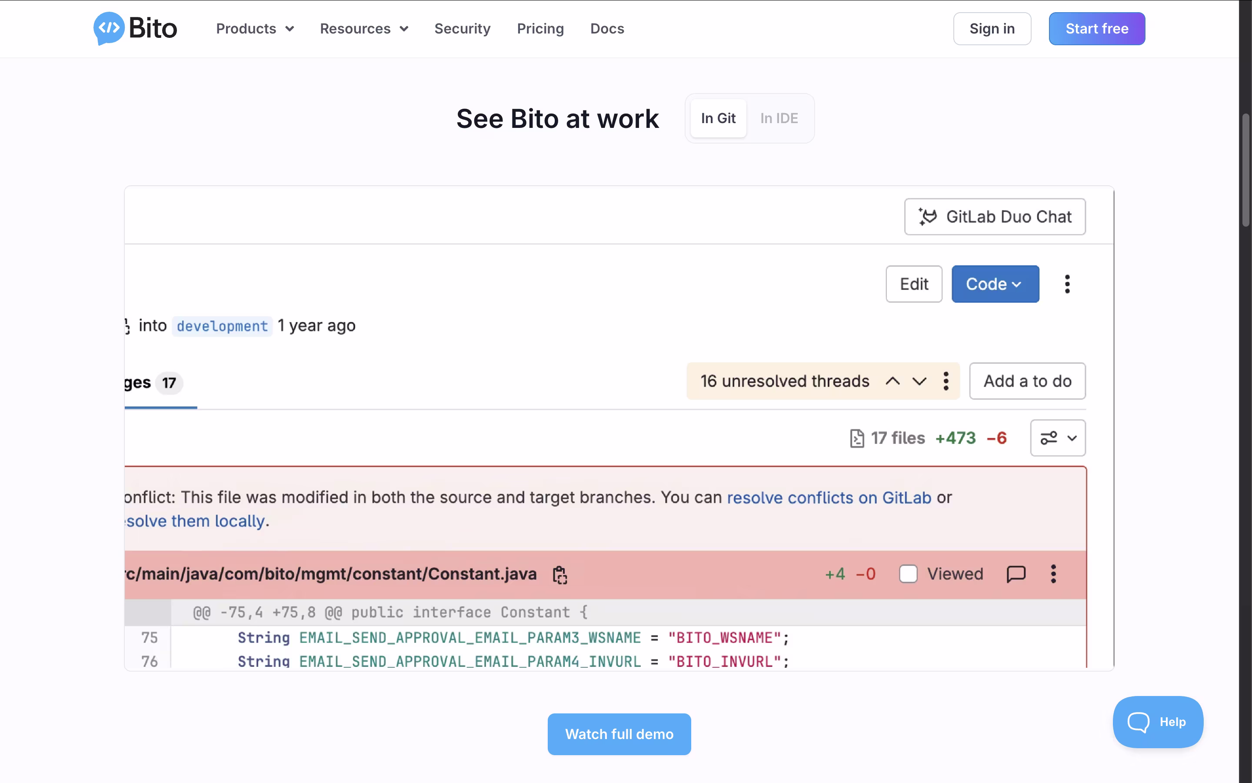Click the GitLab Duo tanuki icon

[928, 217]
